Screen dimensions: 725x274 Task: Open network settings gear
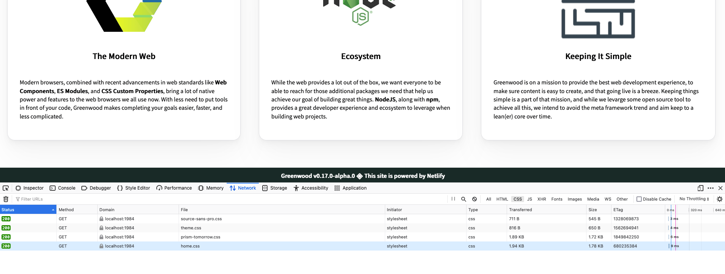[x=719, y=199]
